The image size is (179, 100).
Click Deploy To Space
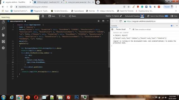click(x=114, y=16)
